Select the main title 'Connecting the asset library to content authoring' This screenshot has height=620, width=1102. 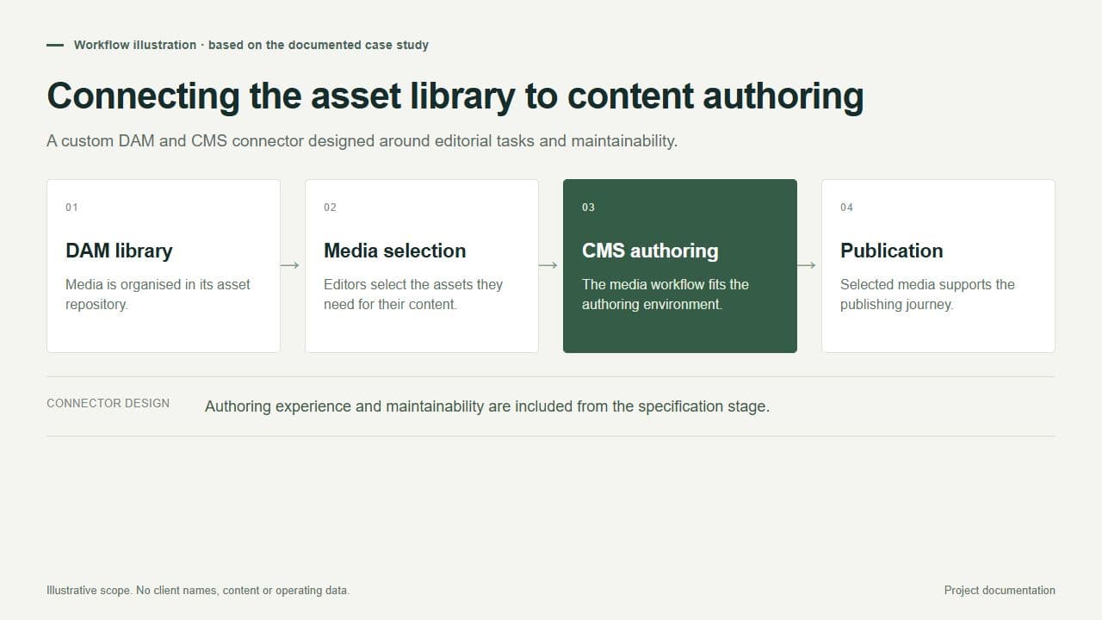(x=455, y=96)
